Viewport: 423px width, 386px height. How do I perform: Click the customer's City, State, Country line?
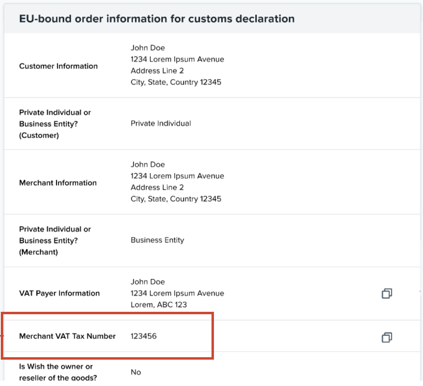[x=176, y=82]
